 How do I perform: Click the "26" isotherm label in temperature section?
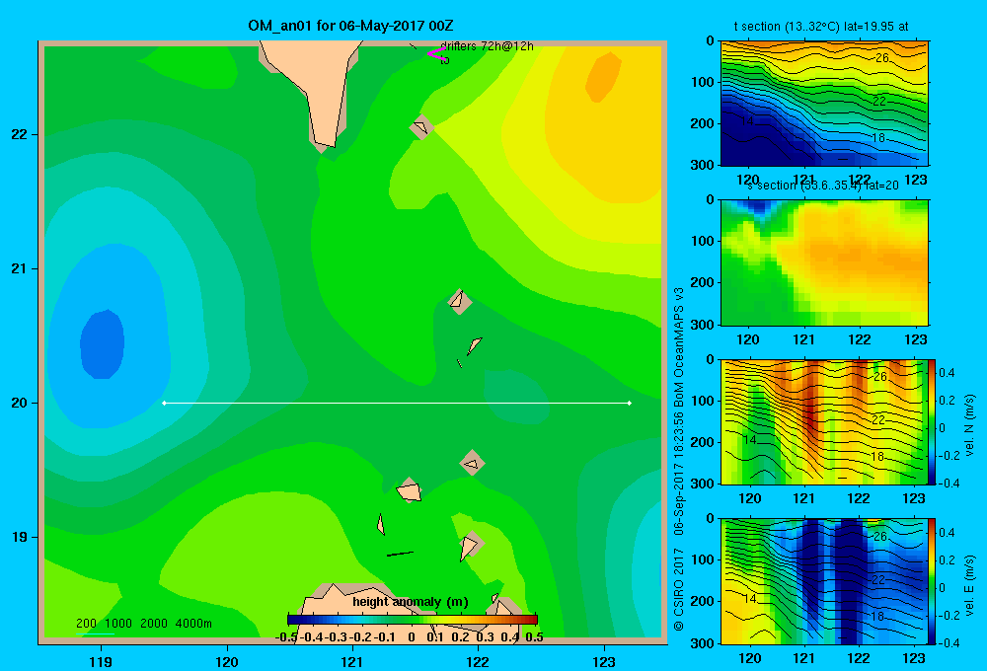(881, 58)
